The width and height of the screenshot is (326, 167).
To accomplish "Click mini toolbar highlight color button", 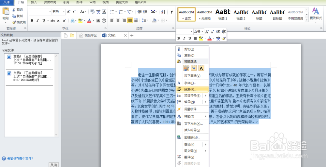I will (x=200, y=38).
